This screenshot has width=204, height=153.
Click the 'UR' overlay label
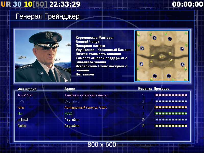pyautogui.click(x=6, y=4)
